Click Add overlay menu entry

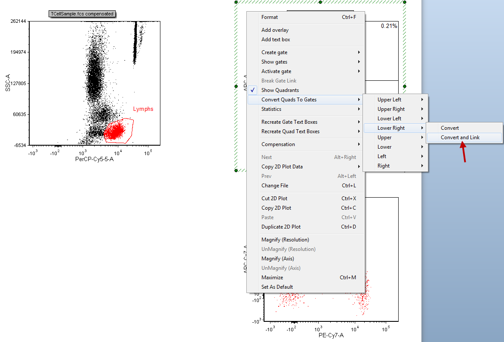pyautogui.click(x=275, y=30)
